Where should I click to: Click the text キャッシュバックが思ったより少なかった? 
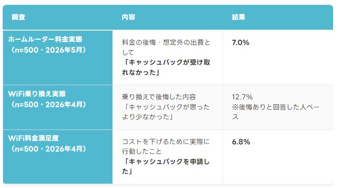click(166, 112)
